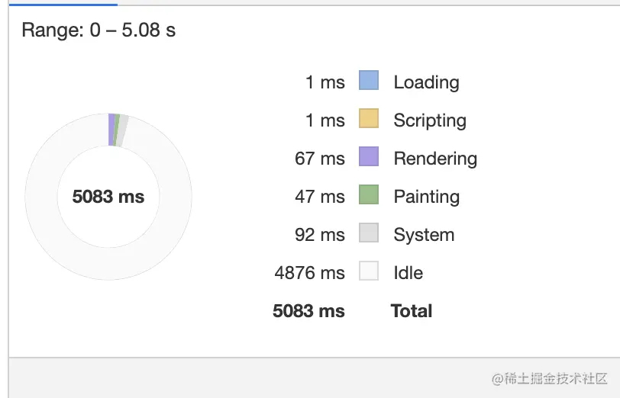Select the Painting category label

coord(426,197)
